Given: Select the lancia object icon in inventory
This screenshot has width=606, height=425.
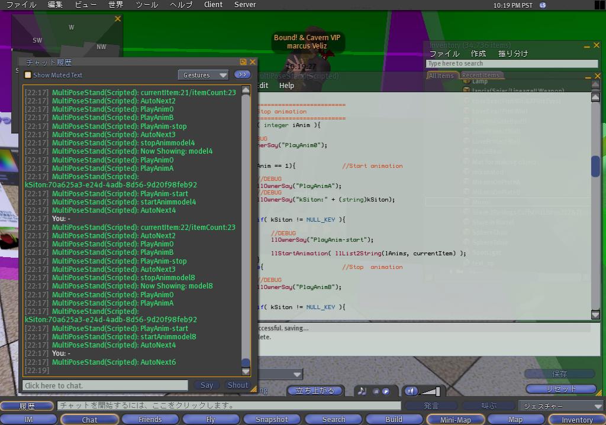Looking at the screenshot, I should 467,90.
